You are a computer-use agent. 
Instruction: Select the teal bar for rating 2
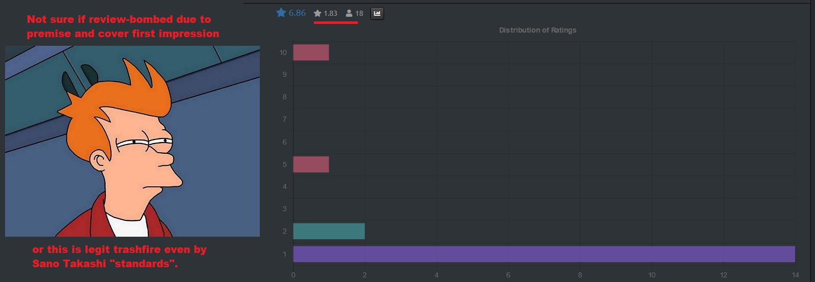click(329, 231)
